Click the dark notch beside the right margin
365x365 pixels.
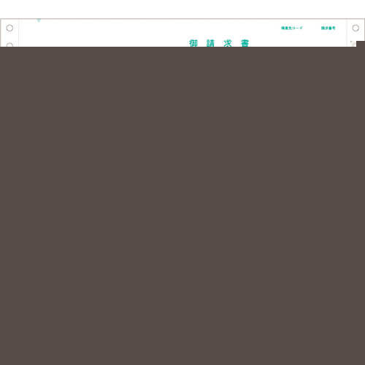click(x=361, y=44)
